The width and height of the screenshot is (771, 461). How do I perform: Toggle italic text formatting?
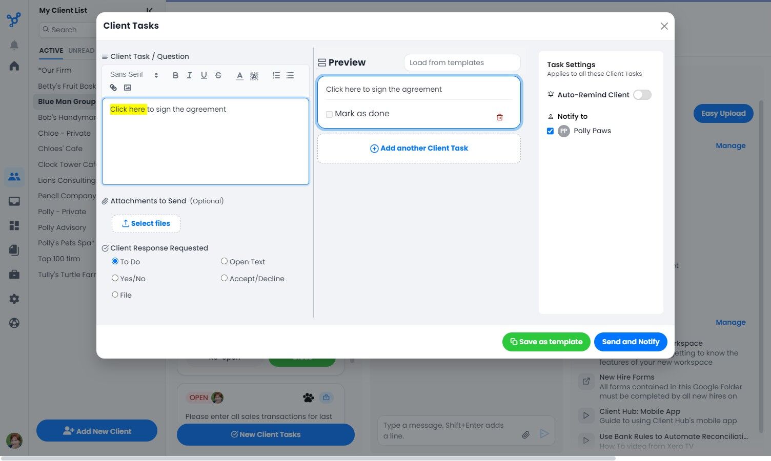click(x=190, y=75)
